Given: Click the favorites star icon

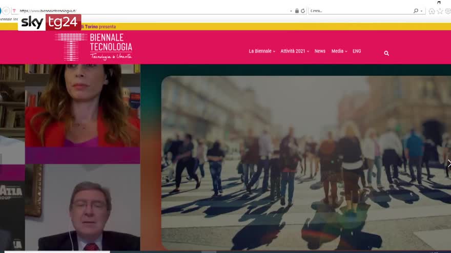Looking at the screenshot, I should pyautogui.click(x=440, y=11).
